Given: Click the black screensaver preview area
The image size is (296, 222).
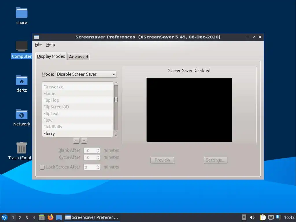Looking at the screenshot, I should click(189, 110).
